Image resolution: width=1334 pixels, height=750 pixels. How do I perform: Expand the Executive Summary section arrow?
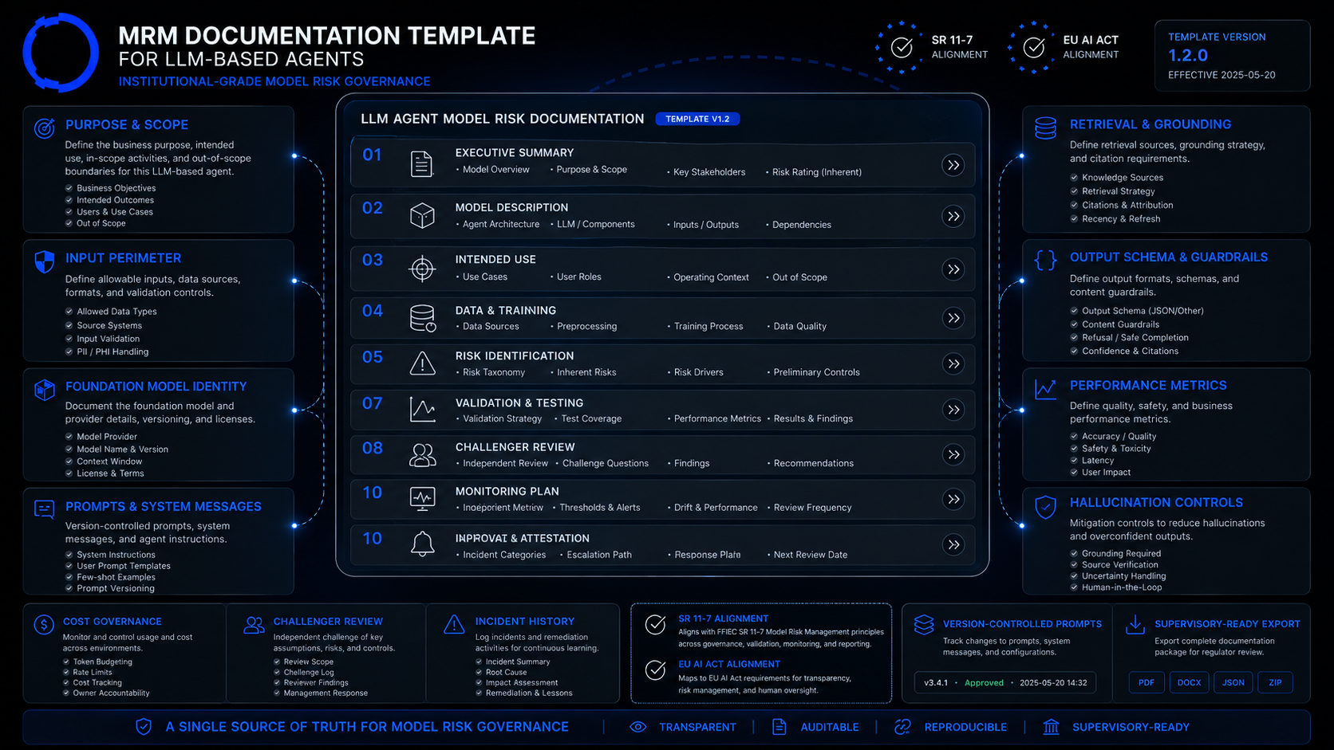coord(953,165)
